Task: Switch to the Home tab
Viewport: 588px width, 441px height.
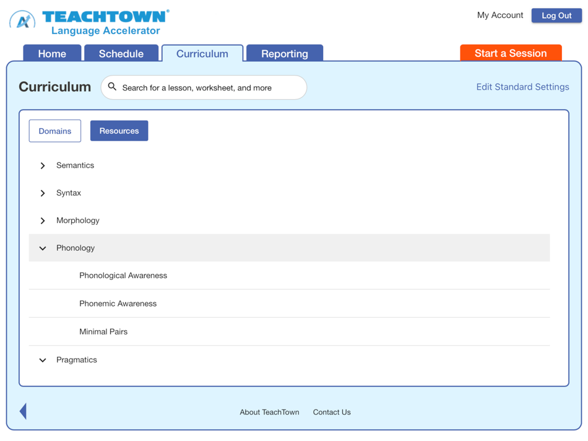Action: coord(52,54)
